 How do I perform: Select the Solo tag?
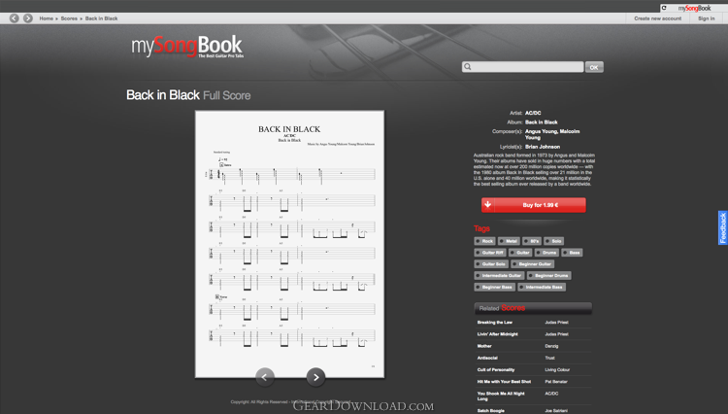click(553, 241)
